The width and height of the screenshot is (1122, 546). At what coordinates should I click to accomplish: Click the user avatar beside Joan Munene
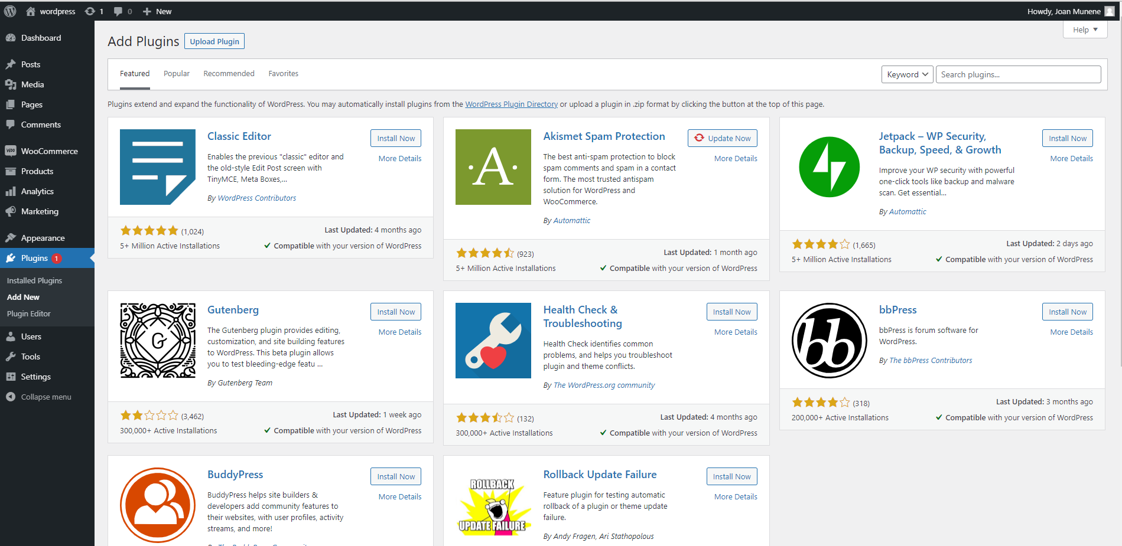click(x=1110, y=11)
